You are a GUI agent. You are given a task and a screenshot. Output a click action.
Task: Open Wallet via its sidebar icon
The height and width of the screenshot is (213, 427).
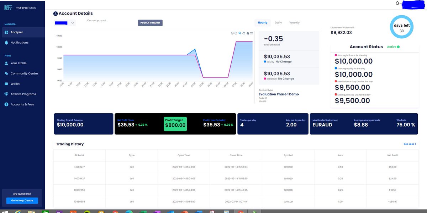click(x=6, y=84)
